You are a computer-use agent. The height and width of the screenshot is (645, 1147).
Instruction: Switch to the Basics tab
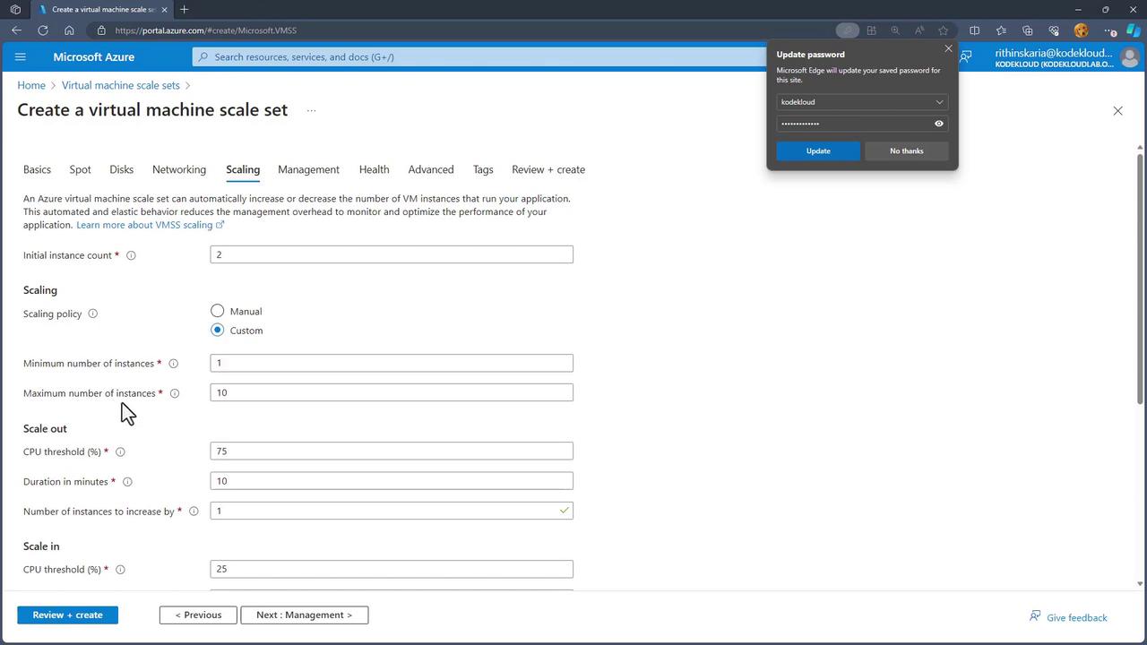[x=37, y=169]
